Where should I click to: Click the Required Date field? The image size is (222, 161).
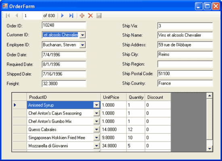(64, 64)
